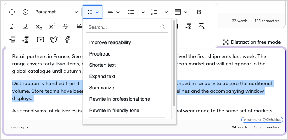
Task: Toggle bold formatting
Action: [x=199, y=12]
